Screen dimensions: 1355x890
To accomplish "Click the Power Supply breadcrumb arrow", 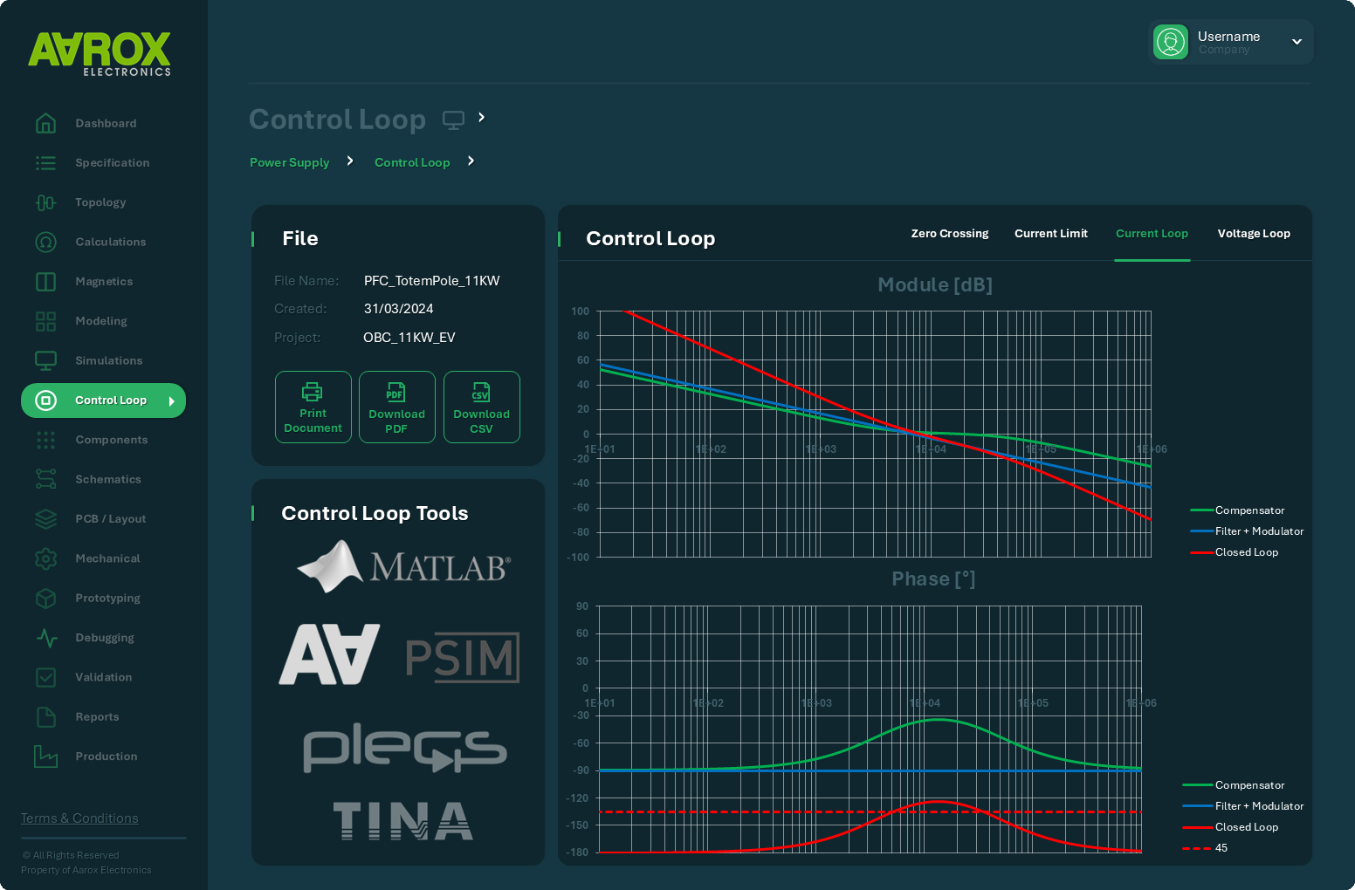I will tap(349, 161).
